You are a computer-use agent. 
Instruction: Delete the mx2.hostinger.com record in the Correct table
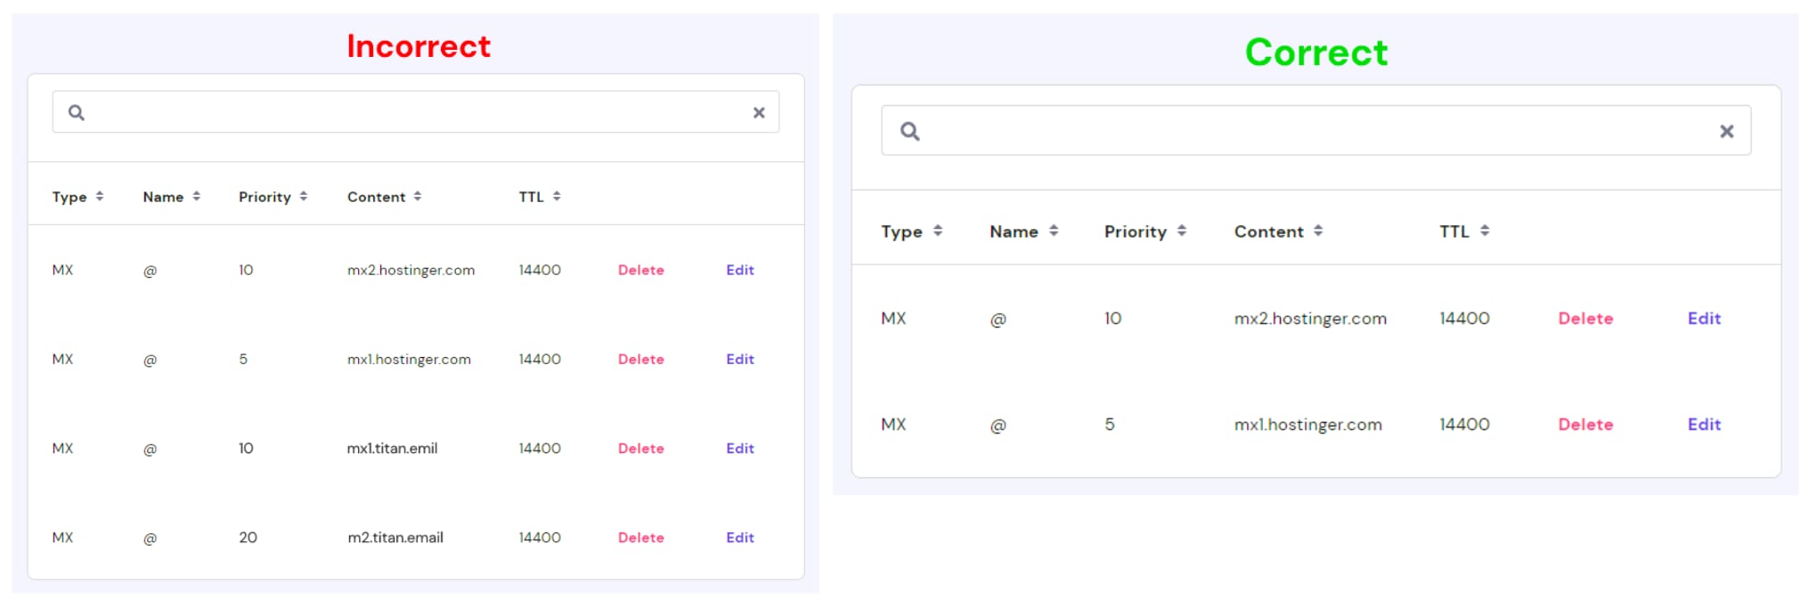1585,318
